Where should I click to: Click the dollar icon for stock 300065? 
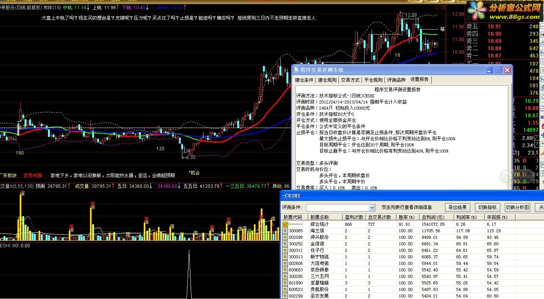(x=285, y=231)
